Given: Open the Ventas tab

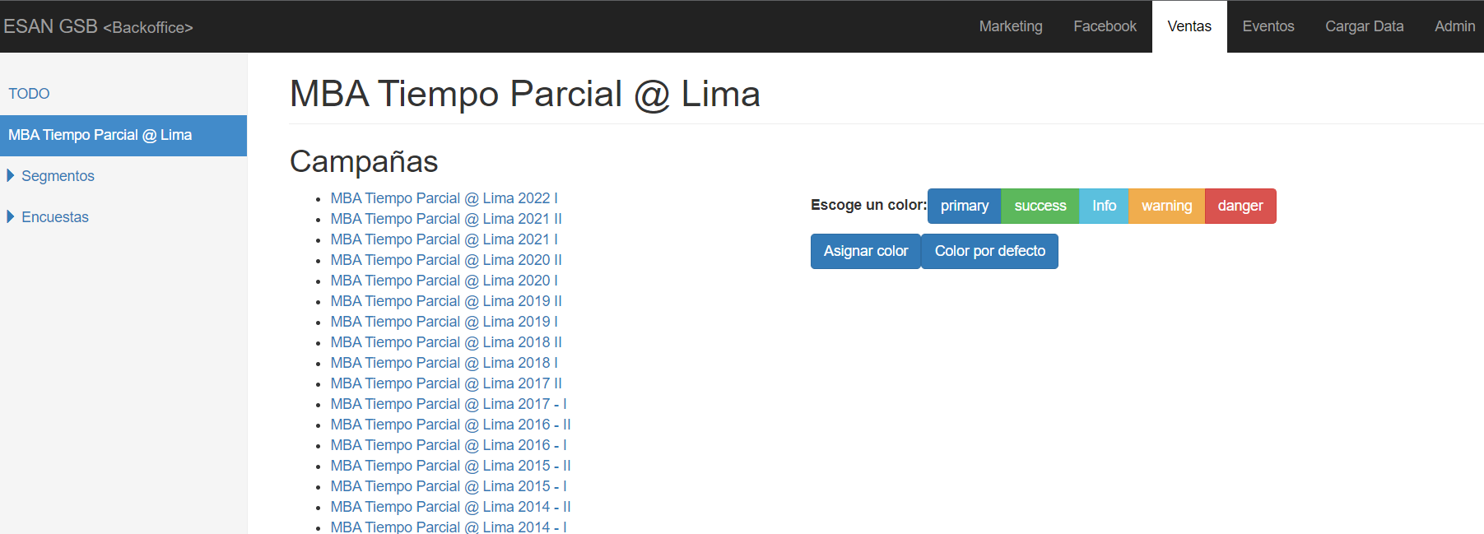Looking at the screenshot, I should click(1189, 26).
